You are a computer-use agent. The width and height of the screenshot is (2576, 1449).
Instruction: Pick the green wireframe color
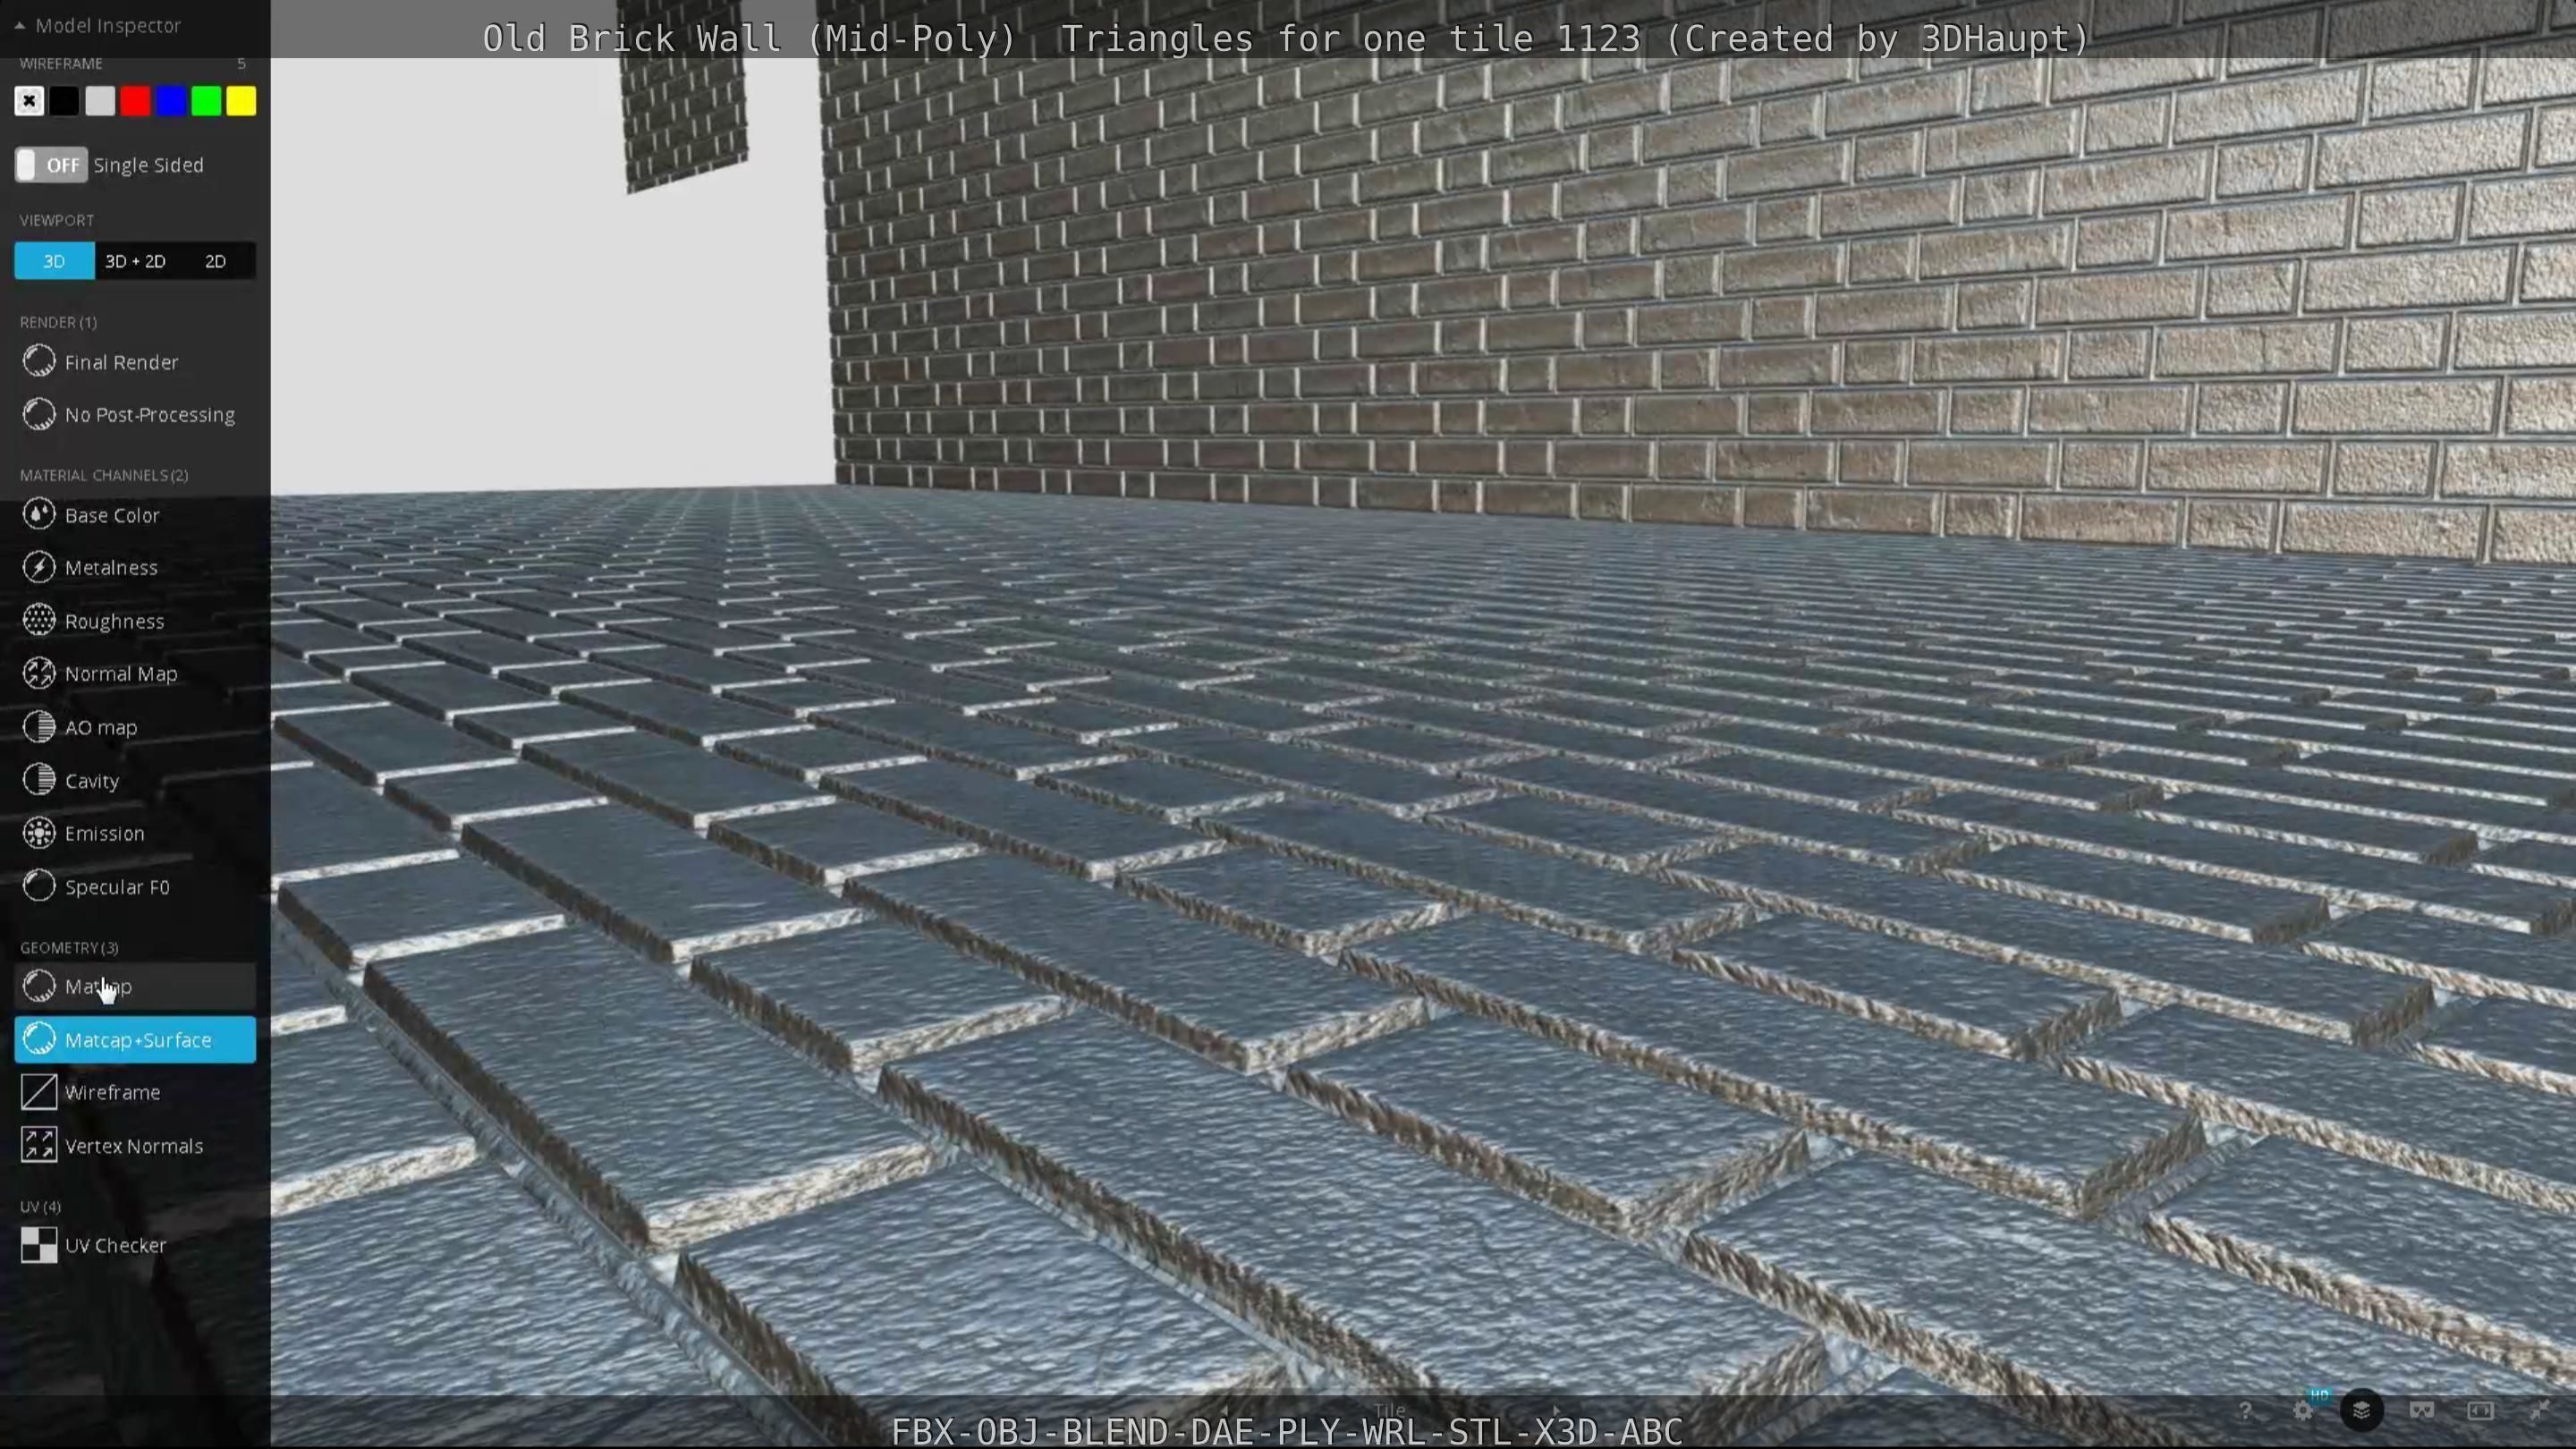pos(206,101)
